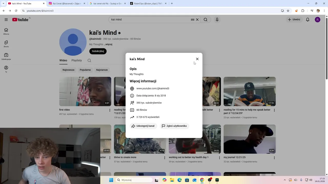Viewport: 328px width, 184px height.
Task: Click the channel URL www.youtube.com/@kaimind3
Action: [x=153, y=88]
